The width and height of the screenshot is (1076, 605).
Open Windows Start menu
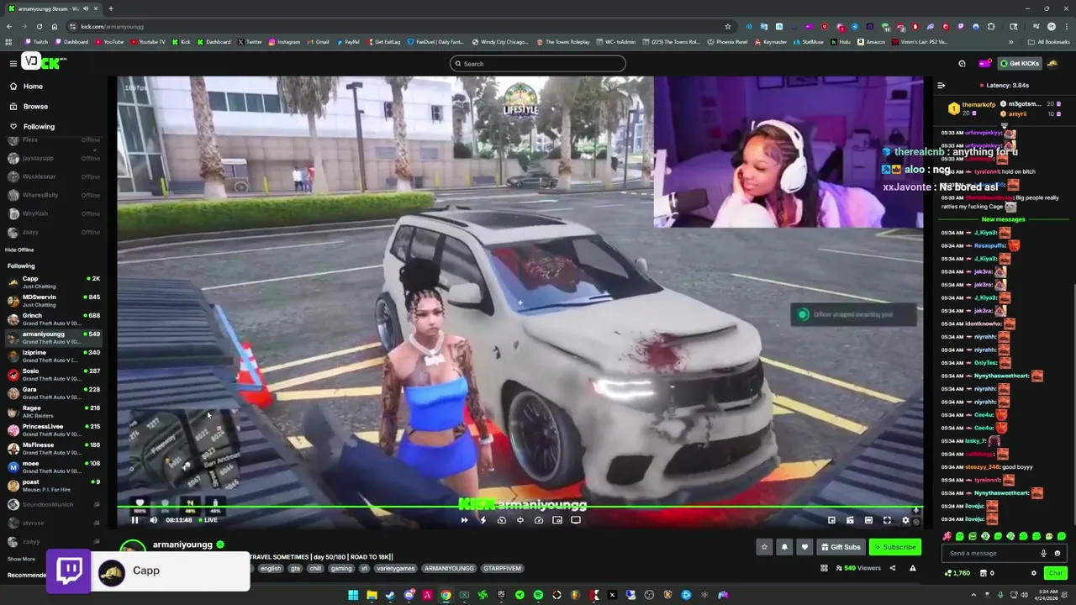(353, 595)
